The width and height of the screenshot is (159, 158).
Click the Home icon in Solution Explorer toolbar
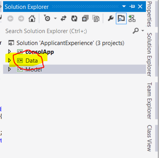coord(32,18)
